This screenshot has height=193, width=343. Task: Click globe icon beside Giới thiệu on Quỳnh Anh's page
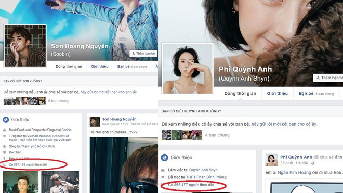(x=165, y=157)
